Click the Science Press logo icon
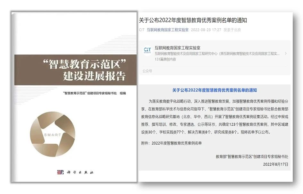 [60, 172]
